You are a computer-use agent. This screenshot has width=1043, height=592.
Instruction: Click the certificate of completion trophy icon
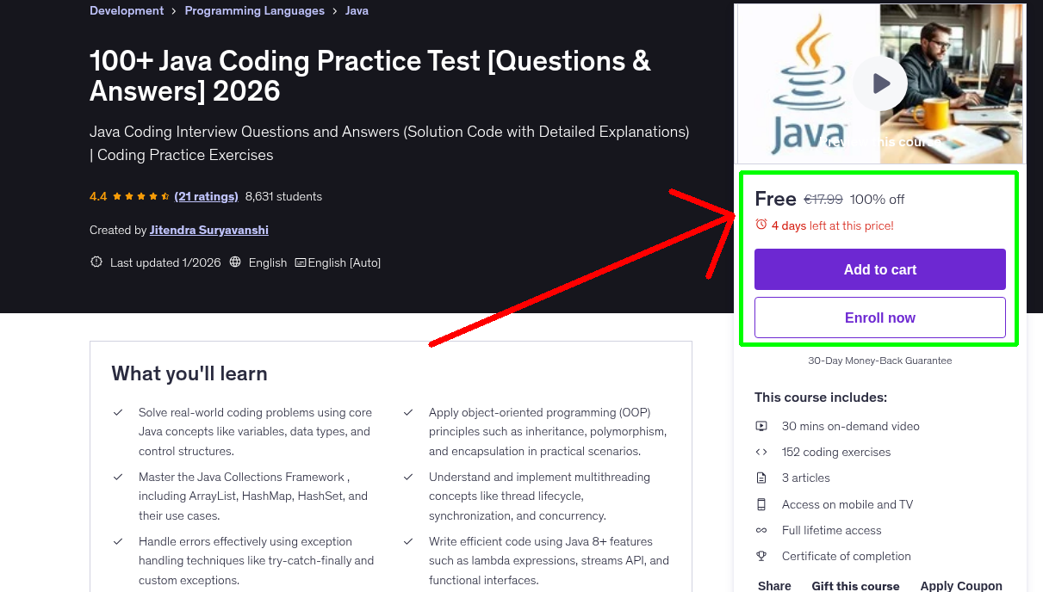tap(761, 556)
